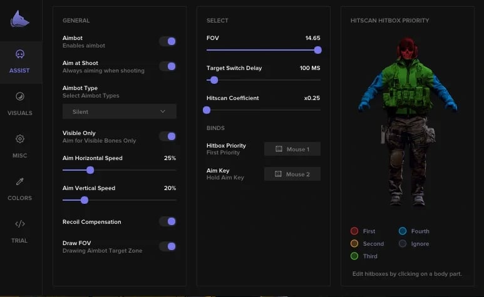Viewport: 484px width, 297px height.
Task: Click the SELECT section heading
Action: click(217, 21)
